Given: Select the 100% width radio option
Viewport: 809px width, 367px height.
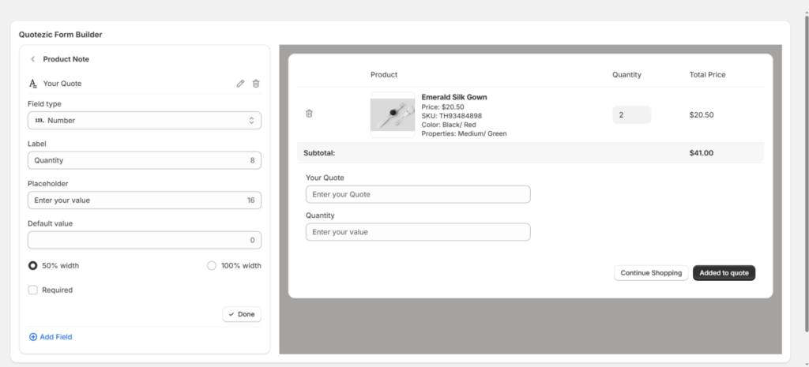Looking at the screenshot, I should (x=212, y=266).
